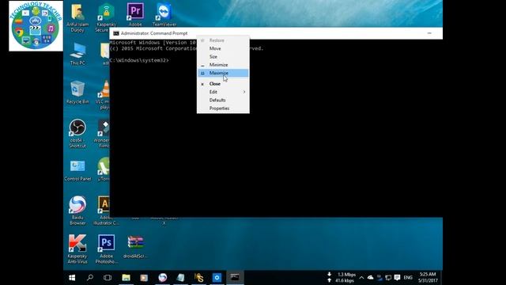Image resolution: width=506 pixels, height=285 pixels.
Task: Open Baidu Browser from the taskbar
Action: point(162,278)
